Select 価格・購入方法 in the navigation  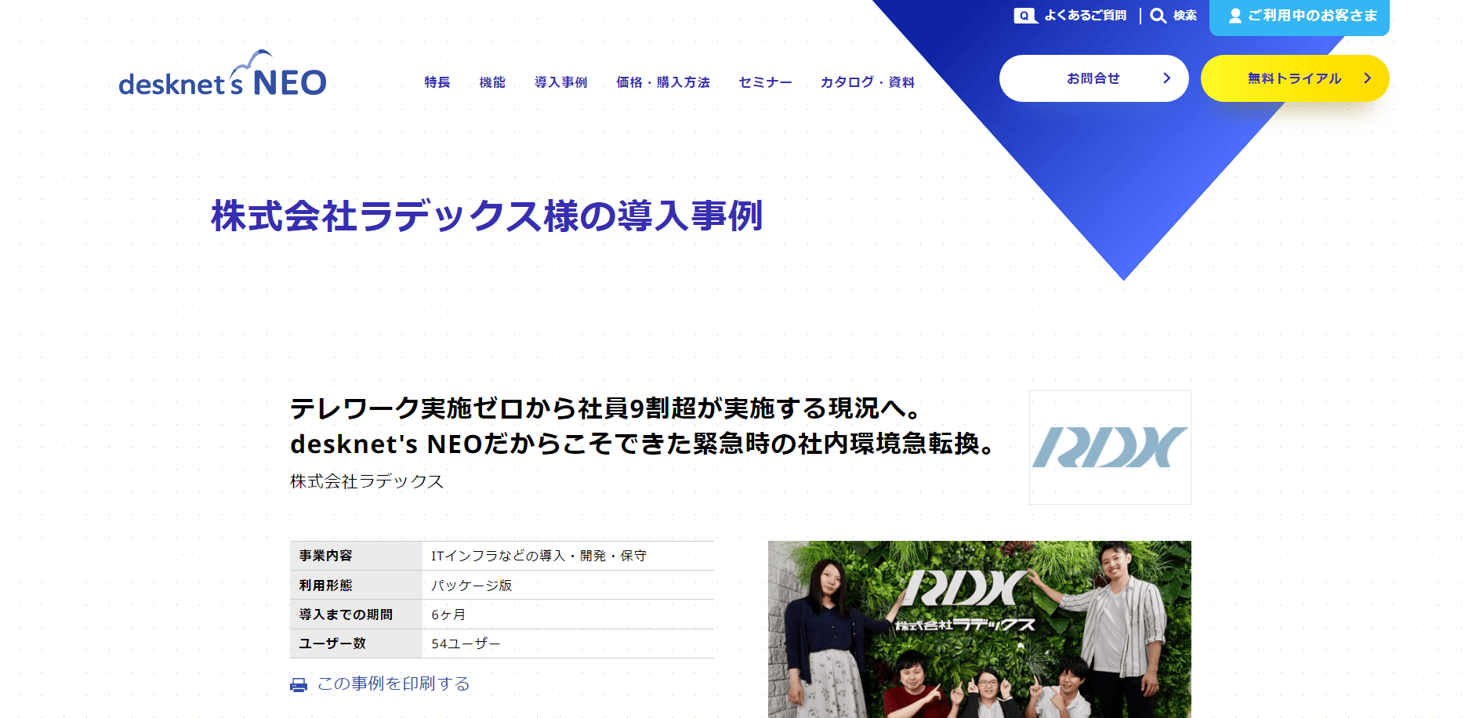pyautogui.click(x=663, y=82)
